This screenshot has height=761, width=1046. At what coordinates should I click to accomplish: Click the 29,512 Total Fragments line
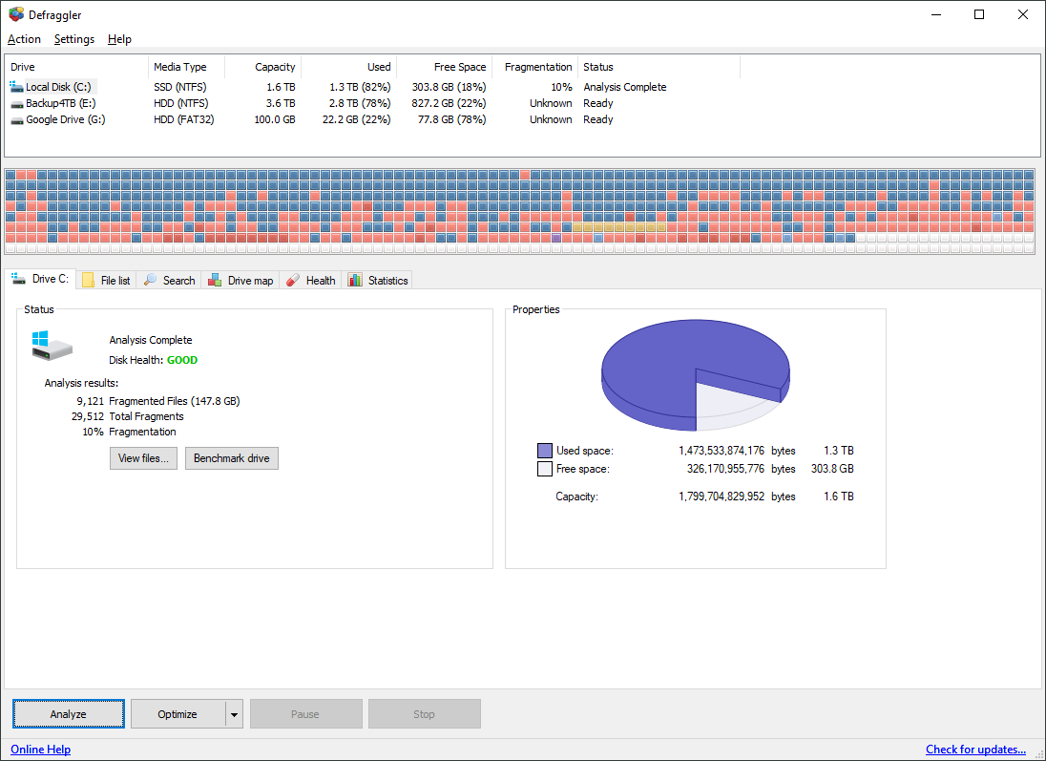pyautogui.click(x=128, y=416)
